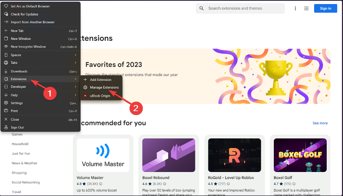Open Settings from the menu

40,103
